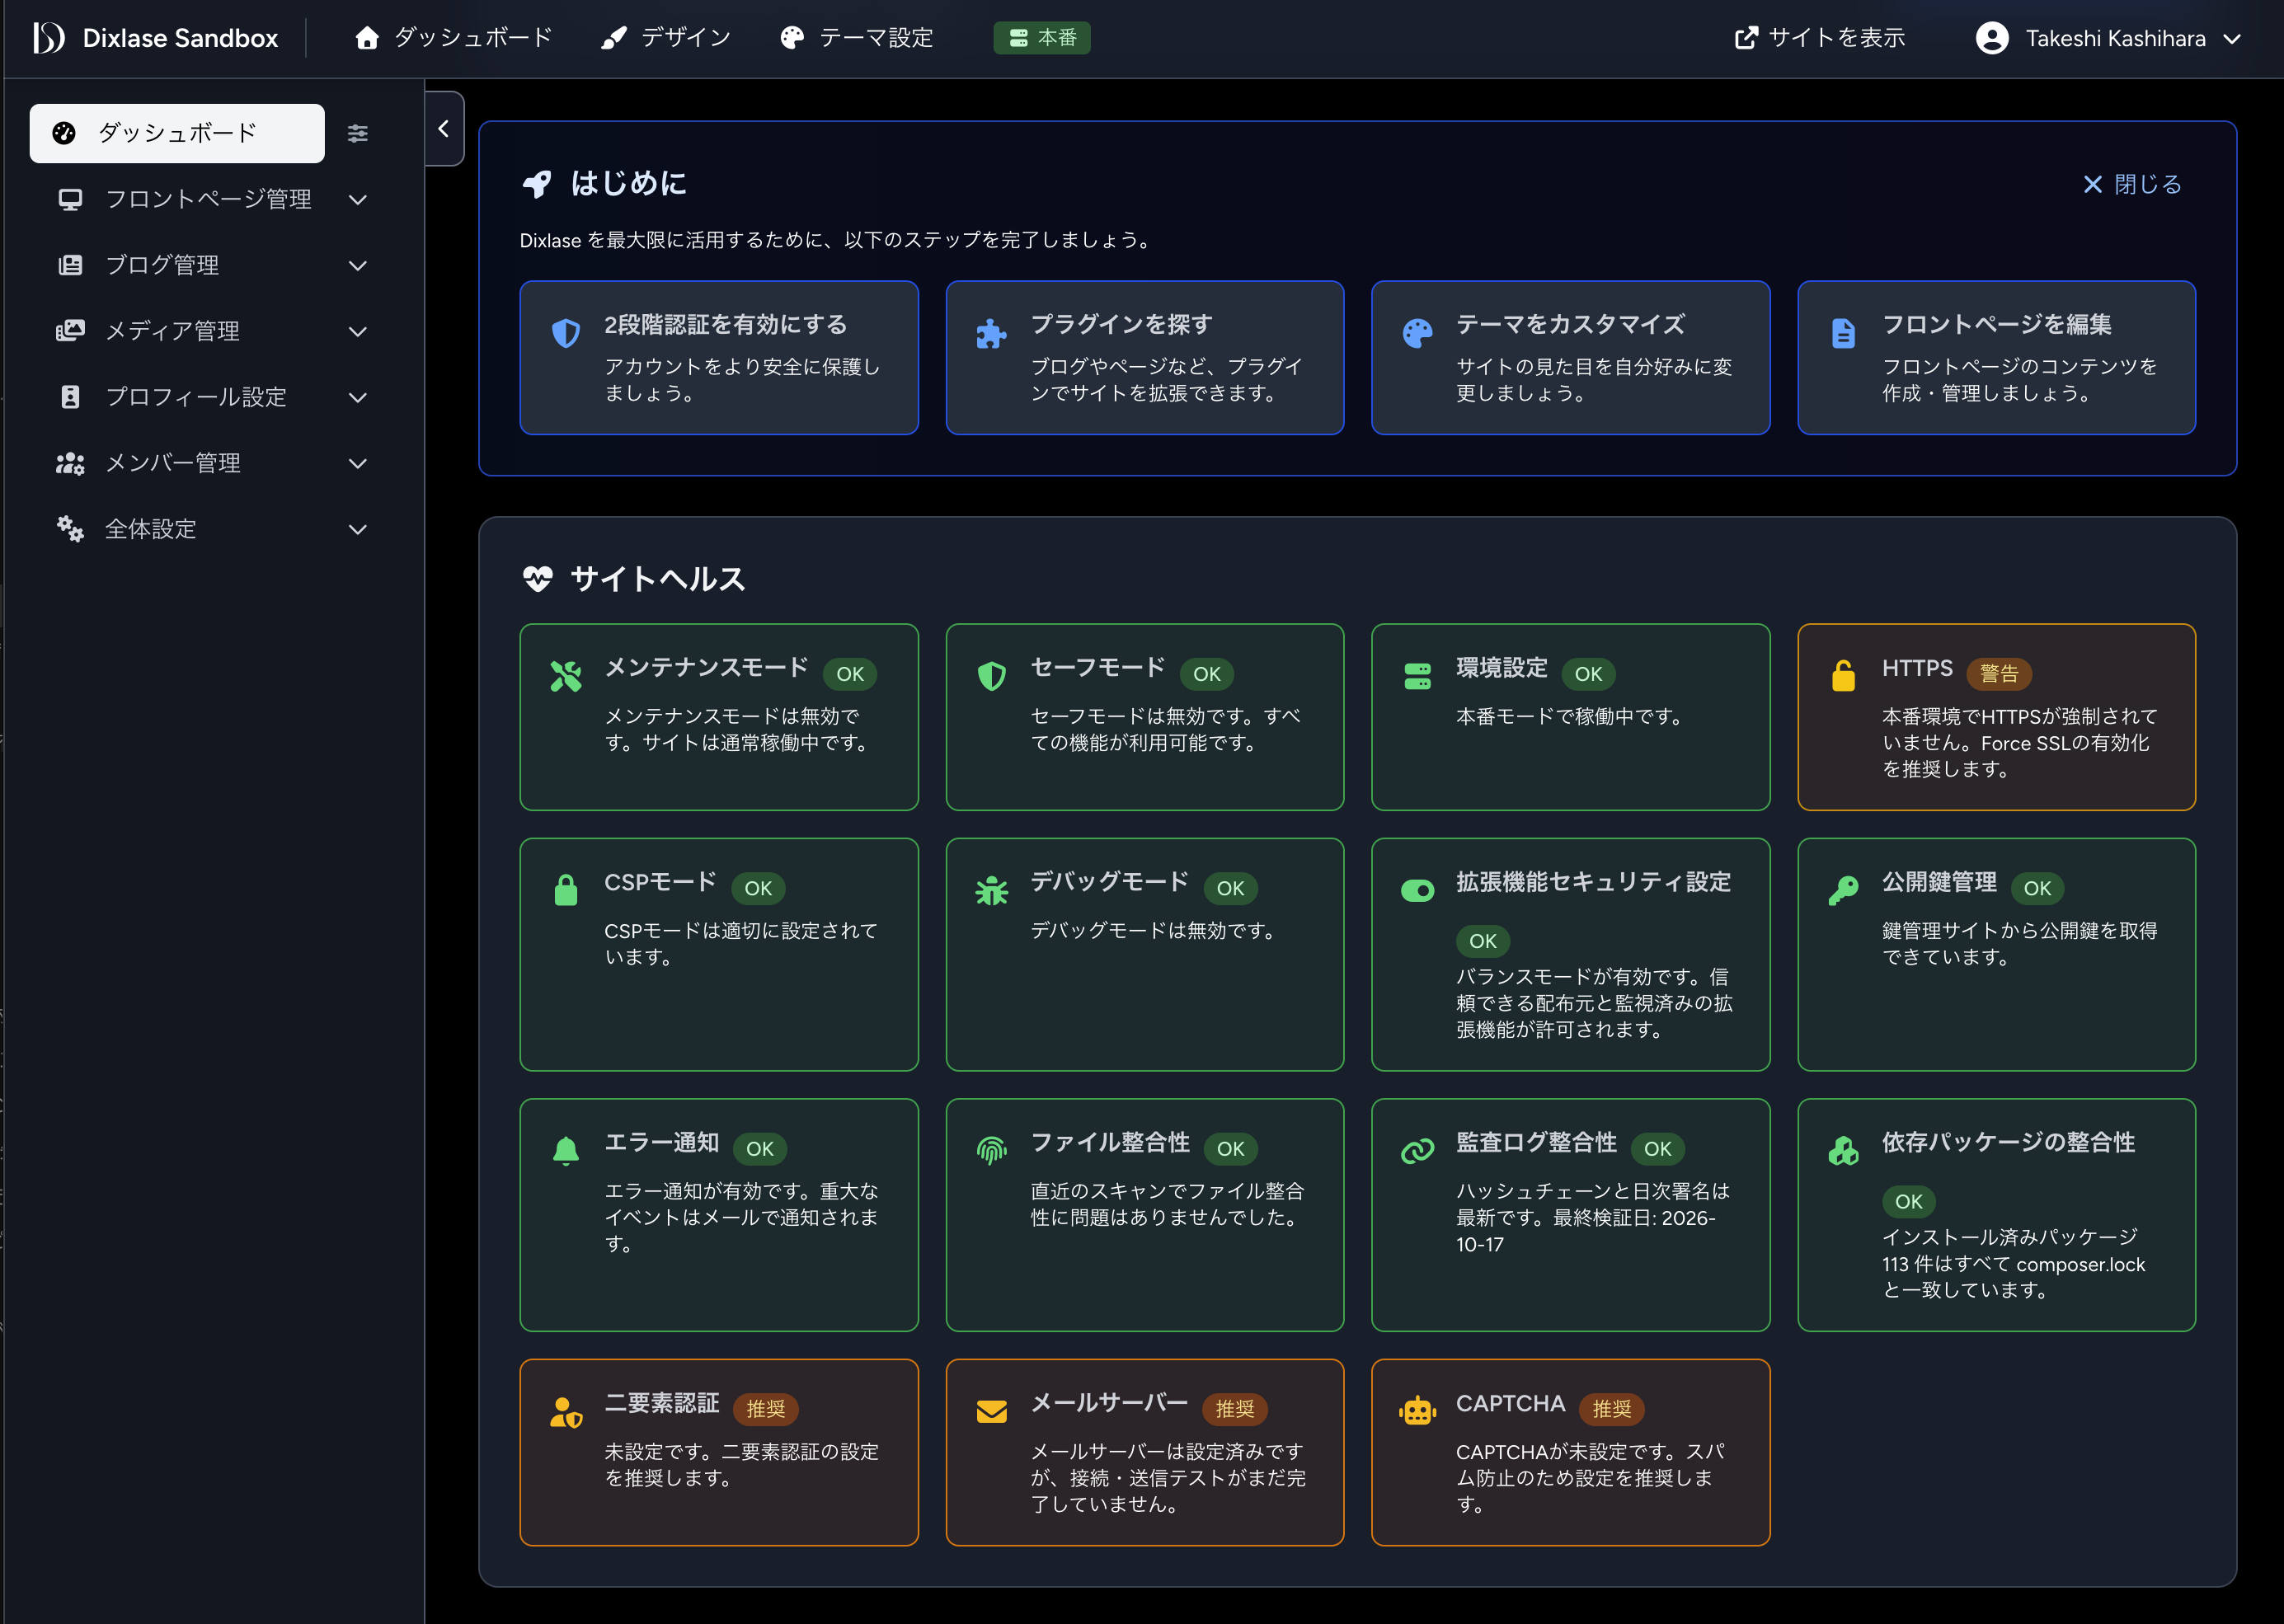Image resolution: width=2284 pixels, height=1624 pixels.
Task: Click the sidebar customize sliders icon
Action: tap(358, 133)
